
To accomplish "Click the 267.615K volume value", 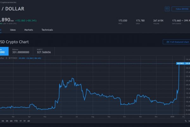I will 158,20.
